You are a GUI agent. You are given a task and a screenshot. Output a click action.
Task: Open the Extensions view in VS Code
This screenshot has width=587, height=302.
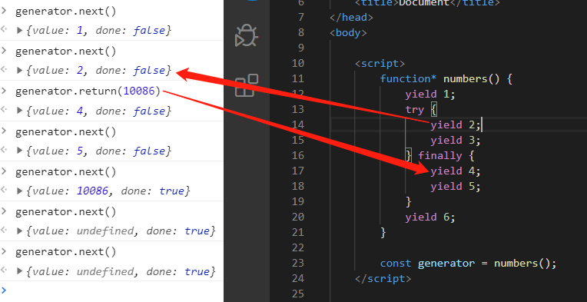(x=247, y=85)
